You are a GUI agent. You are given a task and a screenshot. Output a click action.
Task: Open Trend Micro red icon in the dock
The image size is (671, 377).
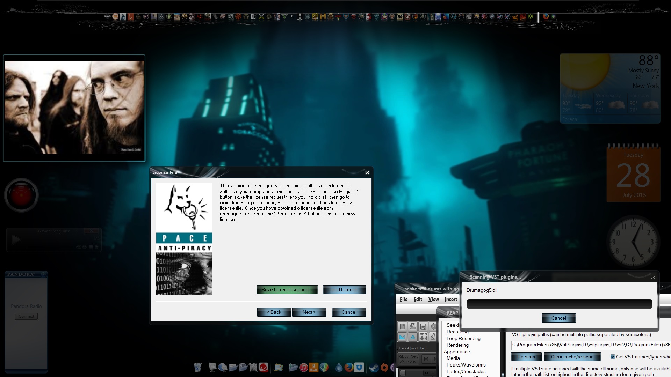click(x=264, y=367)
